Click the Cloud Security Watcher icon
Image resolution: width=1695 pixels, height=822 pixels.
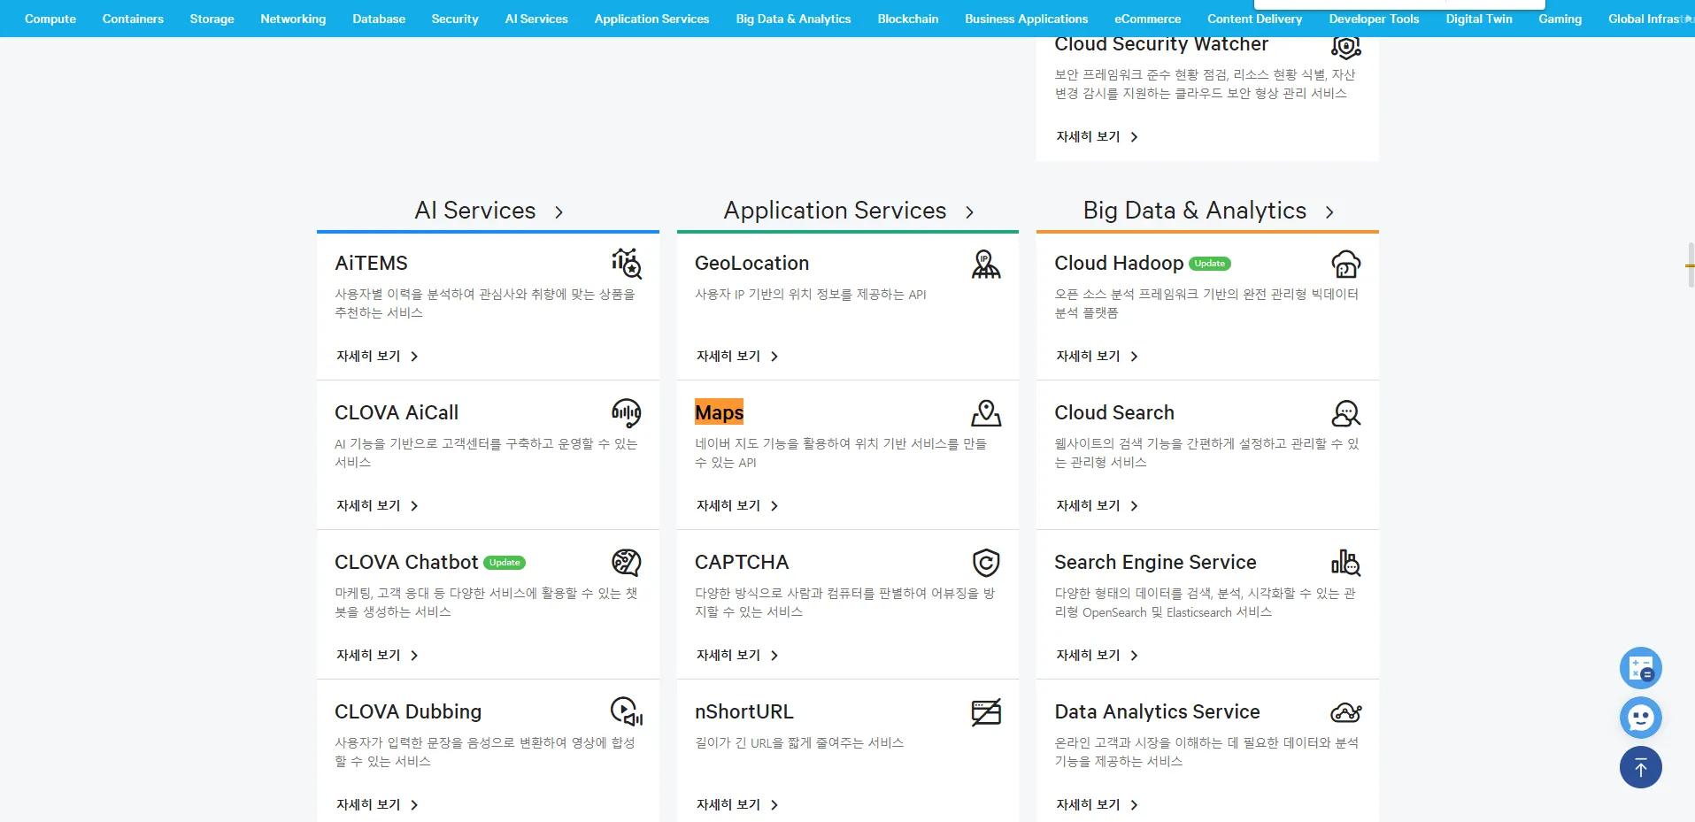click(1346, 47)
